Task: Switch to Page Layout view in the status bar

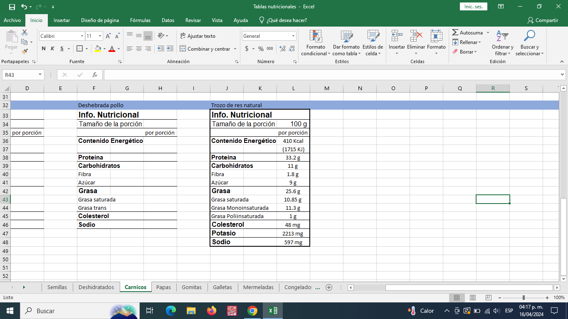Action: tap(472, 297)
